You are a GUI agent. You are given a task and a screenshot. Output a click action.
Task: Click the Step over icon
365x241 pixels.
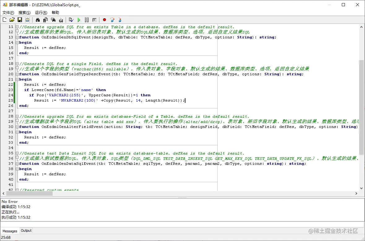[x=112, y=20]
